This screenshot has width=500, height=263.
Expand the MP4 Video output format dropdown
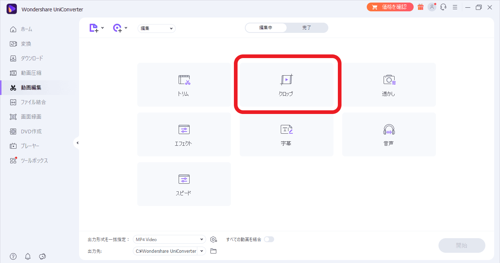point(202,240)
